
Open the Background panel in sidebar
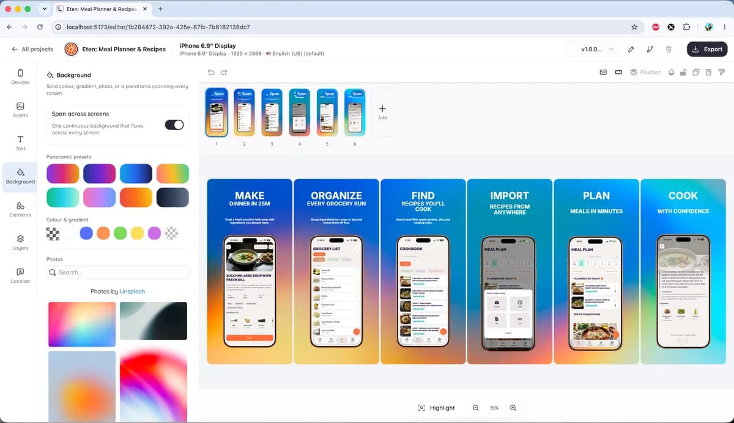point(20,176)
